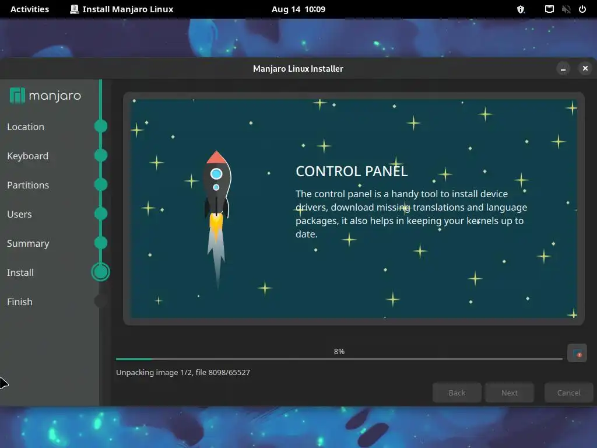Screen dimensions: 597x448
Task: Click the installer icon beside Install Manjaro Linux
Action: point(74,9)
